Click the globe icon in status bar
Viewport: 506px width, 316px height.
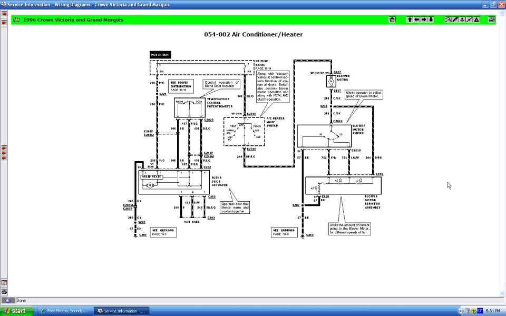(8, 301)
